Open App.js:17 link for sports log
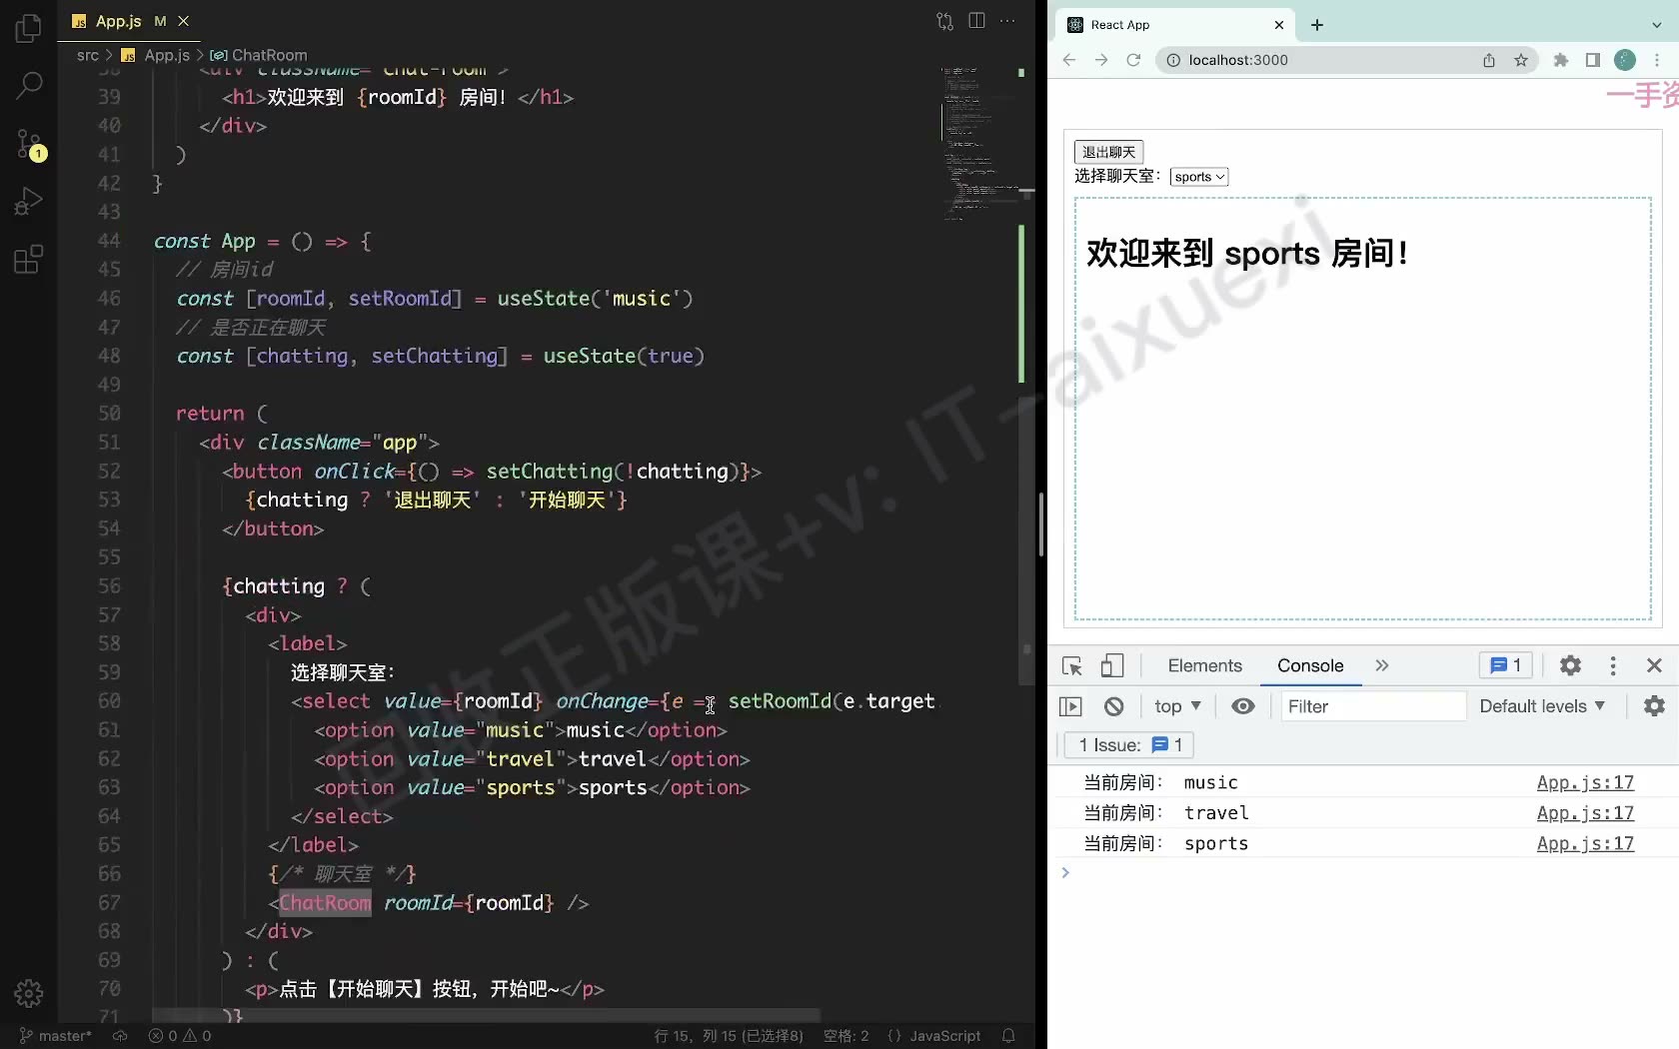This screenshot has height=1049, width=1679. tap(1585, 844)
